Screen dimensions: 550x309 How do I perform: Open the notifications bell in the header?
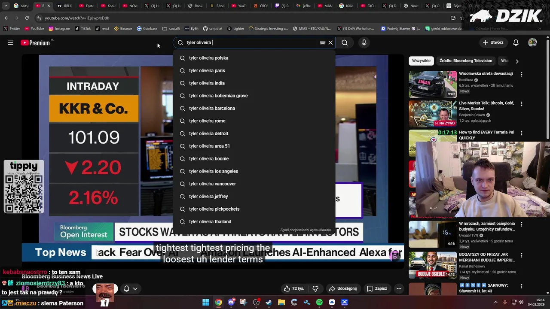pyautogui.click(x=516, y=42)
